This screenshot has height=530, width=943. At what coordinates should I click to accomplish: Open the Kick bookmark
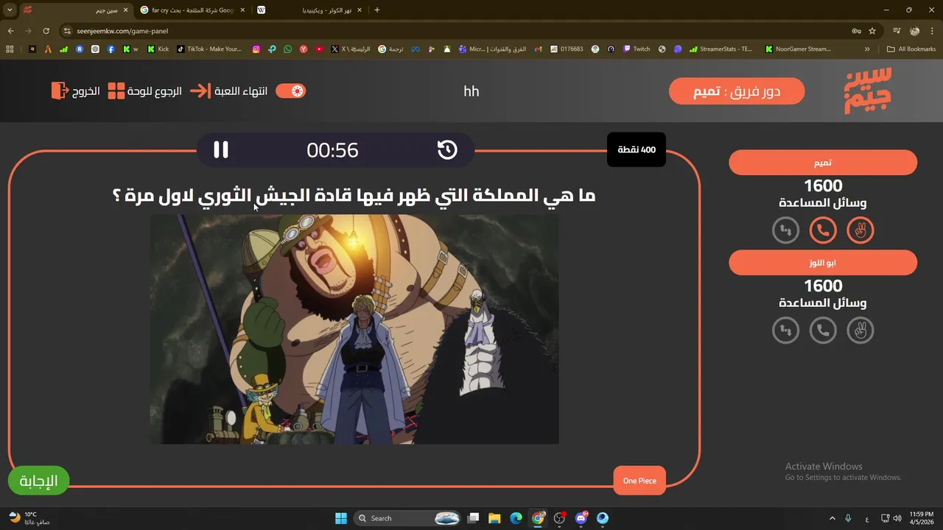tap(158, 49)
